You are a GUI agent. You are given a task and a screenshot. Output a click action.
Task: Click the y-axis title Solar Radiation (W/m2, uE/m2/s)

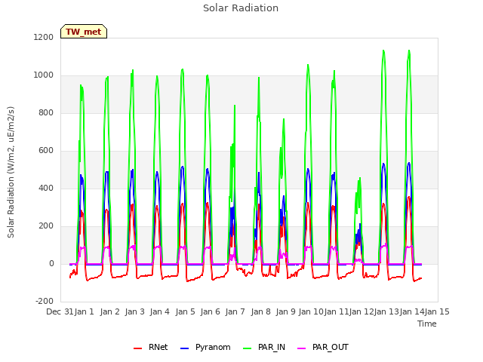11,172
